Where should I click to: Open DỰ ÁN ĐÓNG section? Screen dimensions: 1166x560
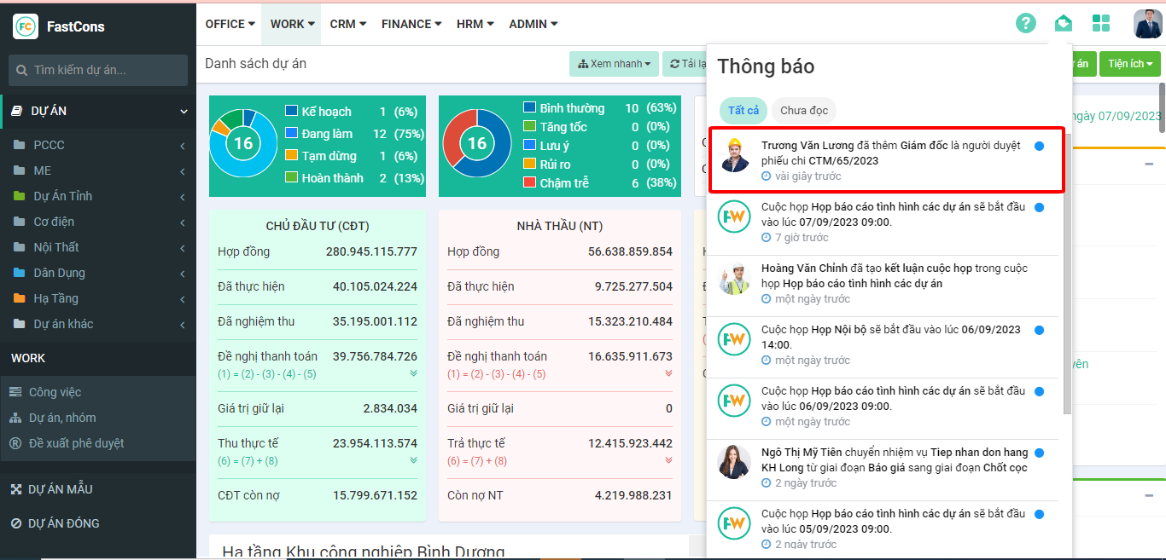click(x=63, y=523)
